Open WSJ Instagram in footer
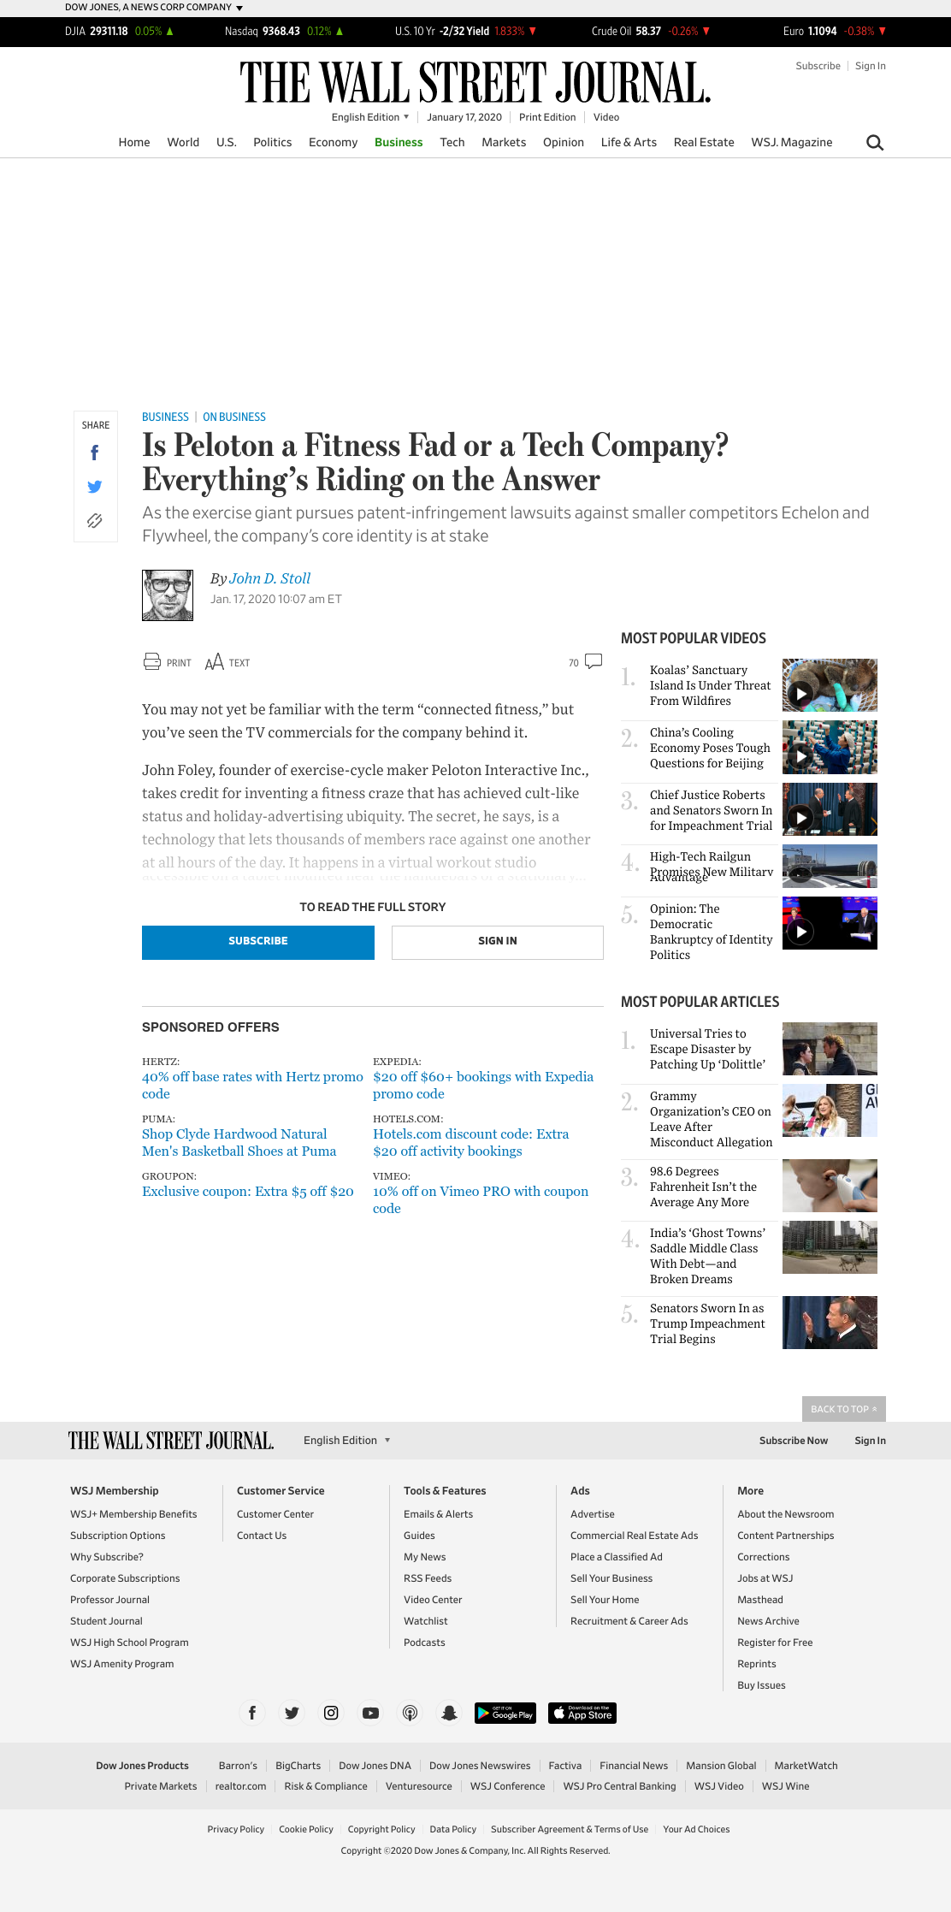The image size is (951, 1912). 331,1713
